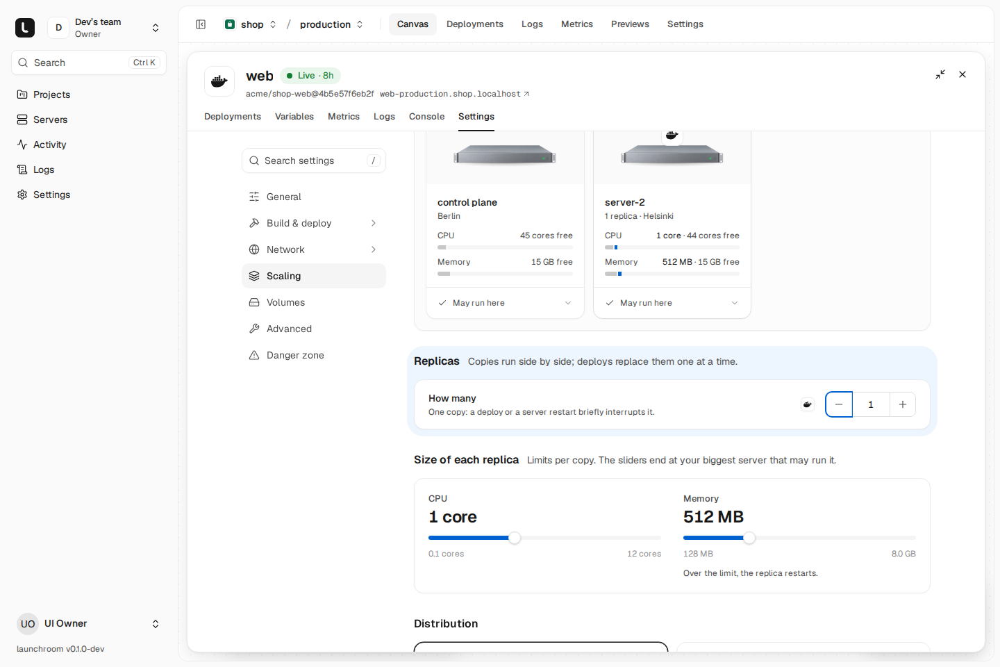Screen dimensions: 1000x667
Task: Open the UI Owner account menu
Action: [x=89, y=624]
